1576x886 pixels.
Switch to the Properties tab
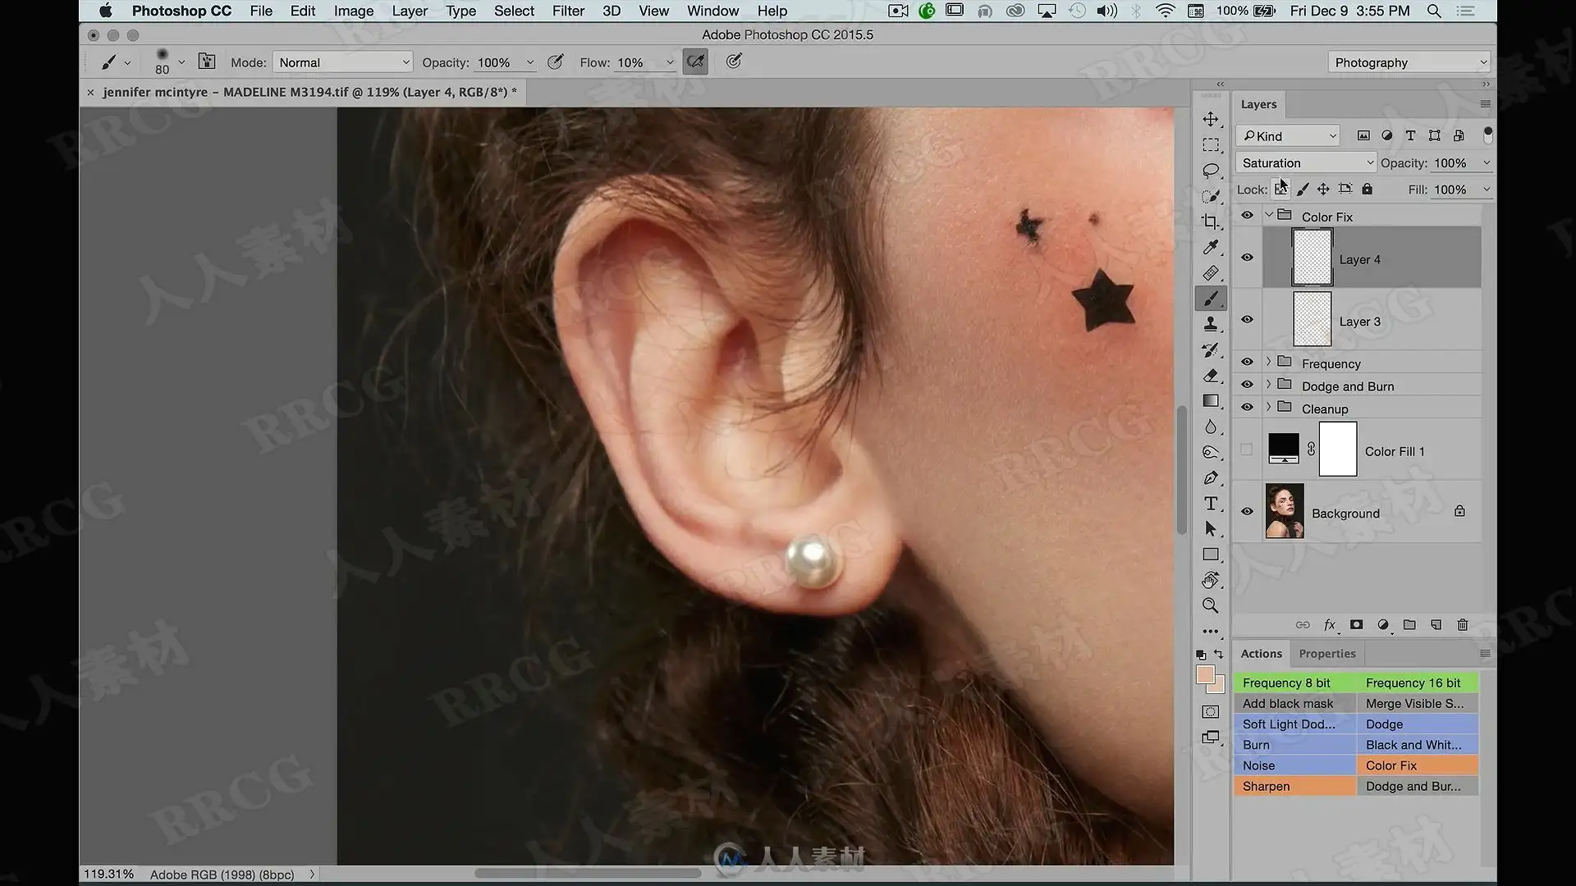coord(1327,654)
